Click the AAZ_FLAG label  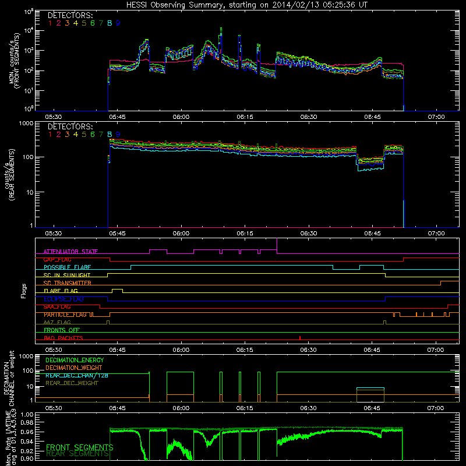[x=57, y=322]
